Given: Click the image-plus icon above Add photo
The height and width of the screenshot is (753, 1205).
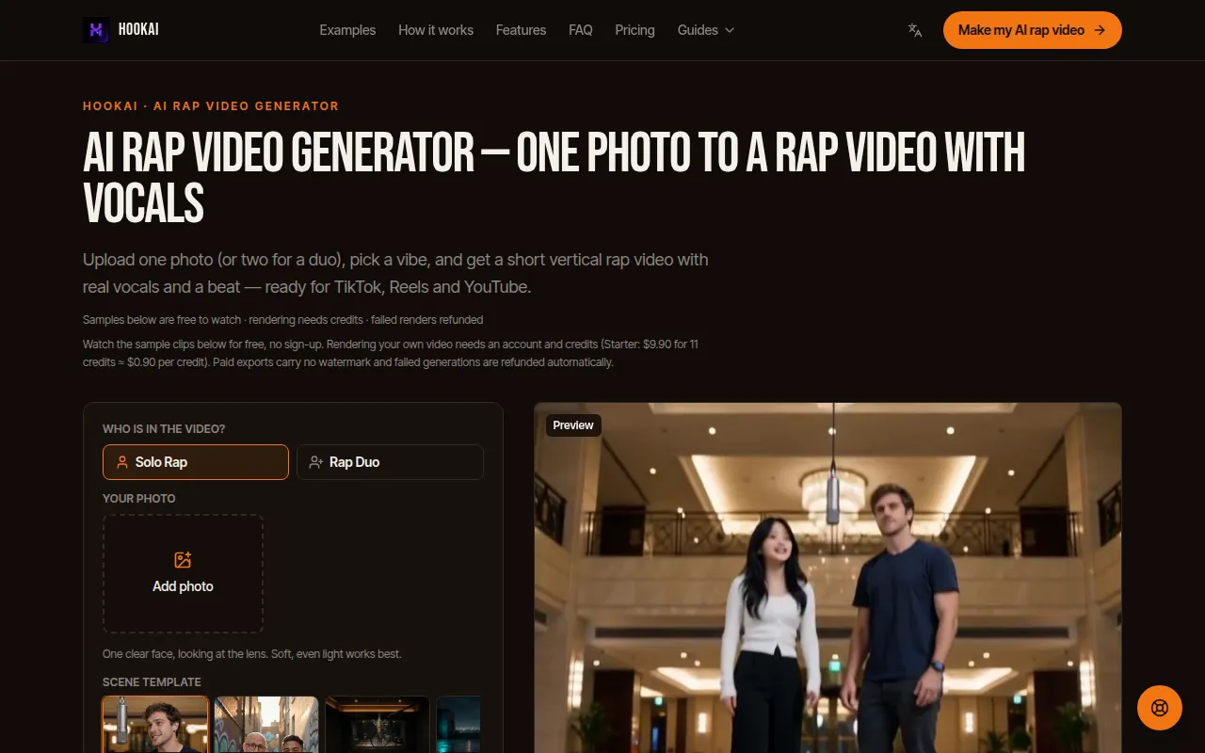Looking at the screenshot, I should point(183,560).
